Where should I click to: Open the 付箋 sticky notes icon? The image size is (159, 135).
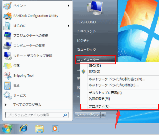pyautogui.click(x=8, y=65)
